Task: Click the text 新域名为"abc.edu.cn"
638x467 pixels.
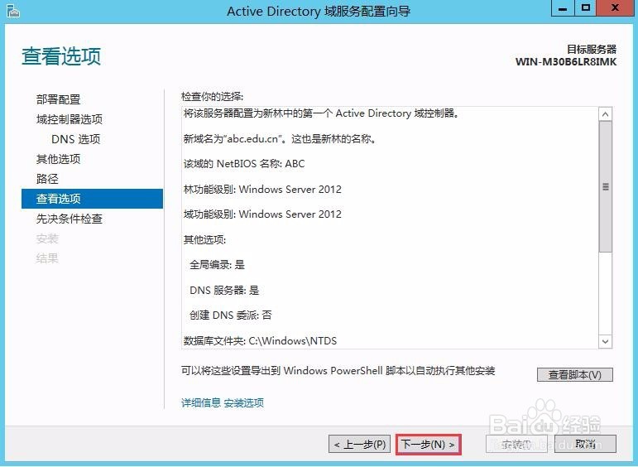Action: pyautogui.click(x=233, y=139)
